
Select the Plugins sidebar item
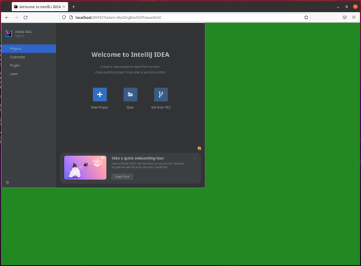coord(29,66)
